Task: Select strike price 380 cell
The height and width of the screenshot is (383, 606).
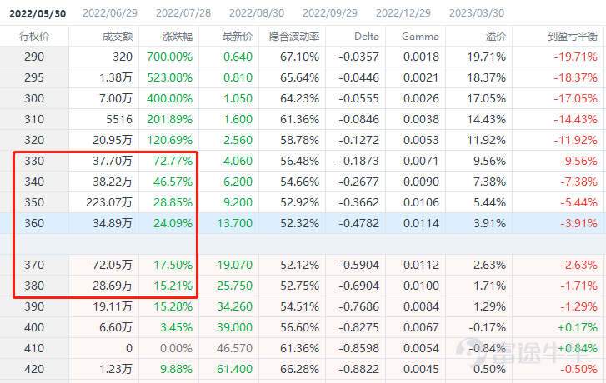Action: pos(34,286)
